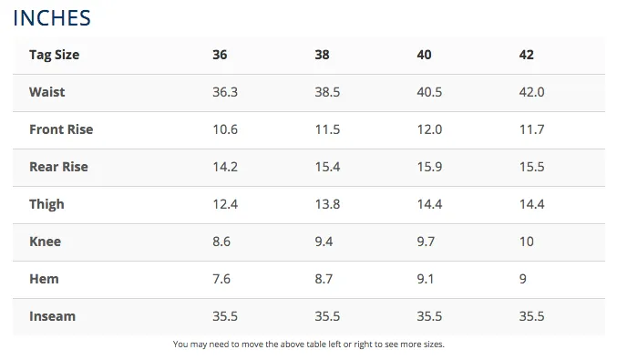Image resolution: width=617 pixels, height=360 pixels.
Task: Click waist value 36.3
Action: 225,92
